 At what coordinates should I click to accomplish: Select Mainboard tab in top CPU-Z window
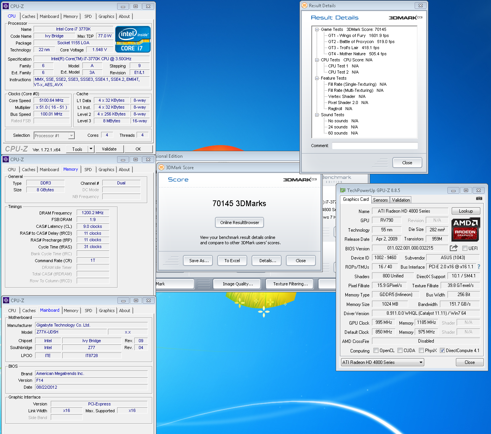[x=49, y=16]
